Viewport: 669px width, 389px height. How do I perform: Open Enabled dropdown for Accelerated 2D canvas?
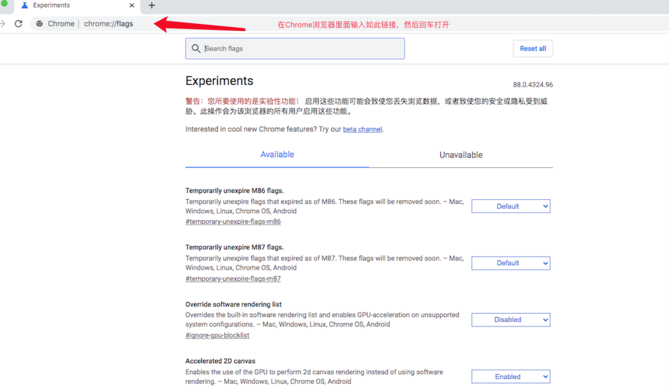click(x=511, y=377)
